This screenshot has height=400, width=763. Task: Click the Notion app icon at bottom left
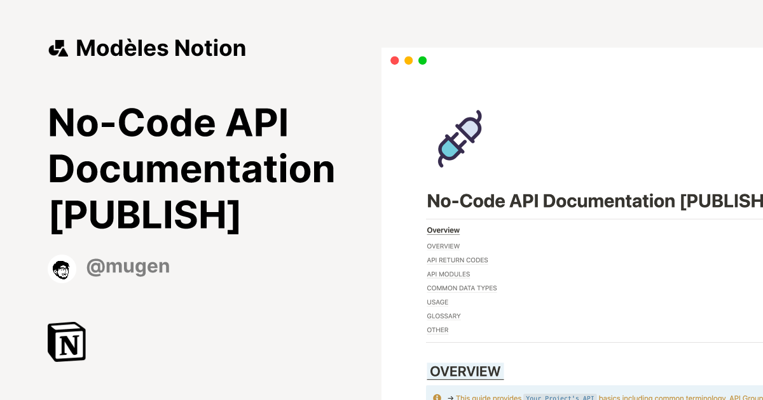pos(66,342)
